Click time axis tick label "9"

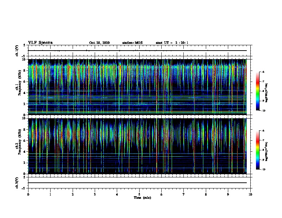228,194
